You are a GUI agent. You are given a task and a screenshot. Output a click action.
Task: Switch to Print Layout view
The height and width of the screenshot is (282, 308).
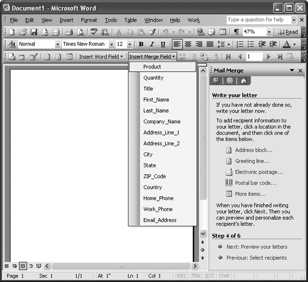pos(23,266)
